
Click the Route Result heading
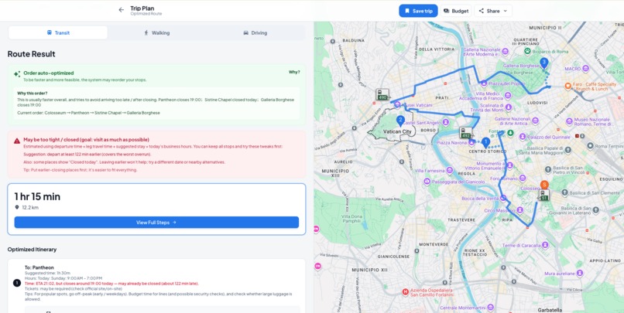pos(32,54)
